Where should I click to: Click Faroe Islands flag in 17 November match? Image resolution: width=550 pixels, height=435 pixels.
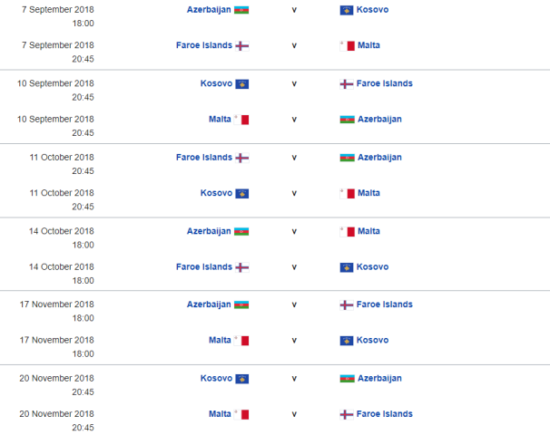pyautogui.click(x=347, y=305)
